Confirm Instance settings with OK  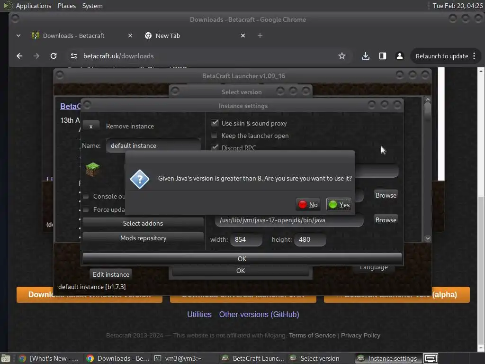click(x=242, y=259)
